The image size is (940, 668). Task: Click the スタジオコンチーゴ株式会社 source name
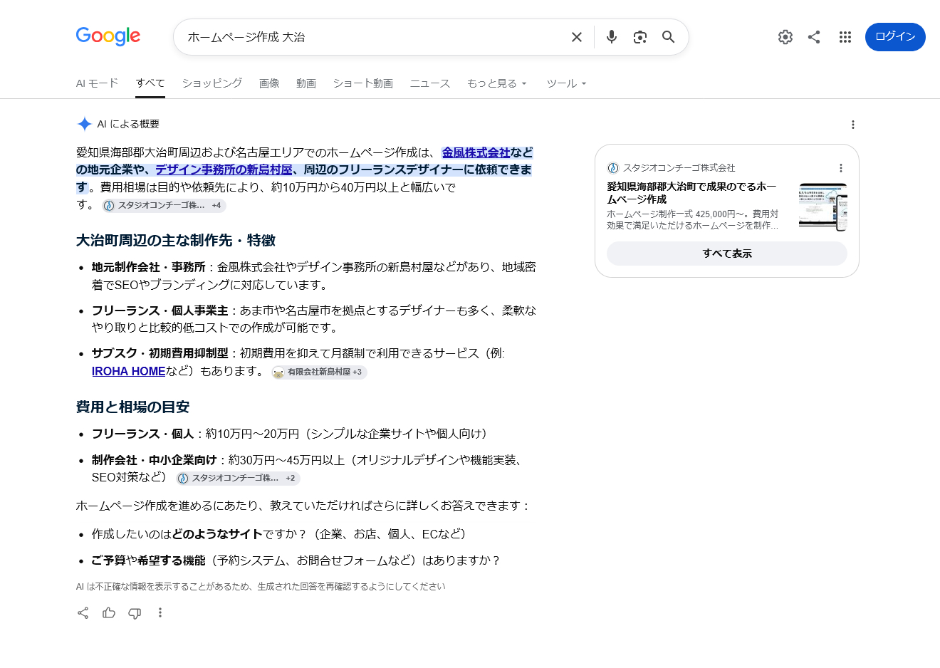point(679,168)
